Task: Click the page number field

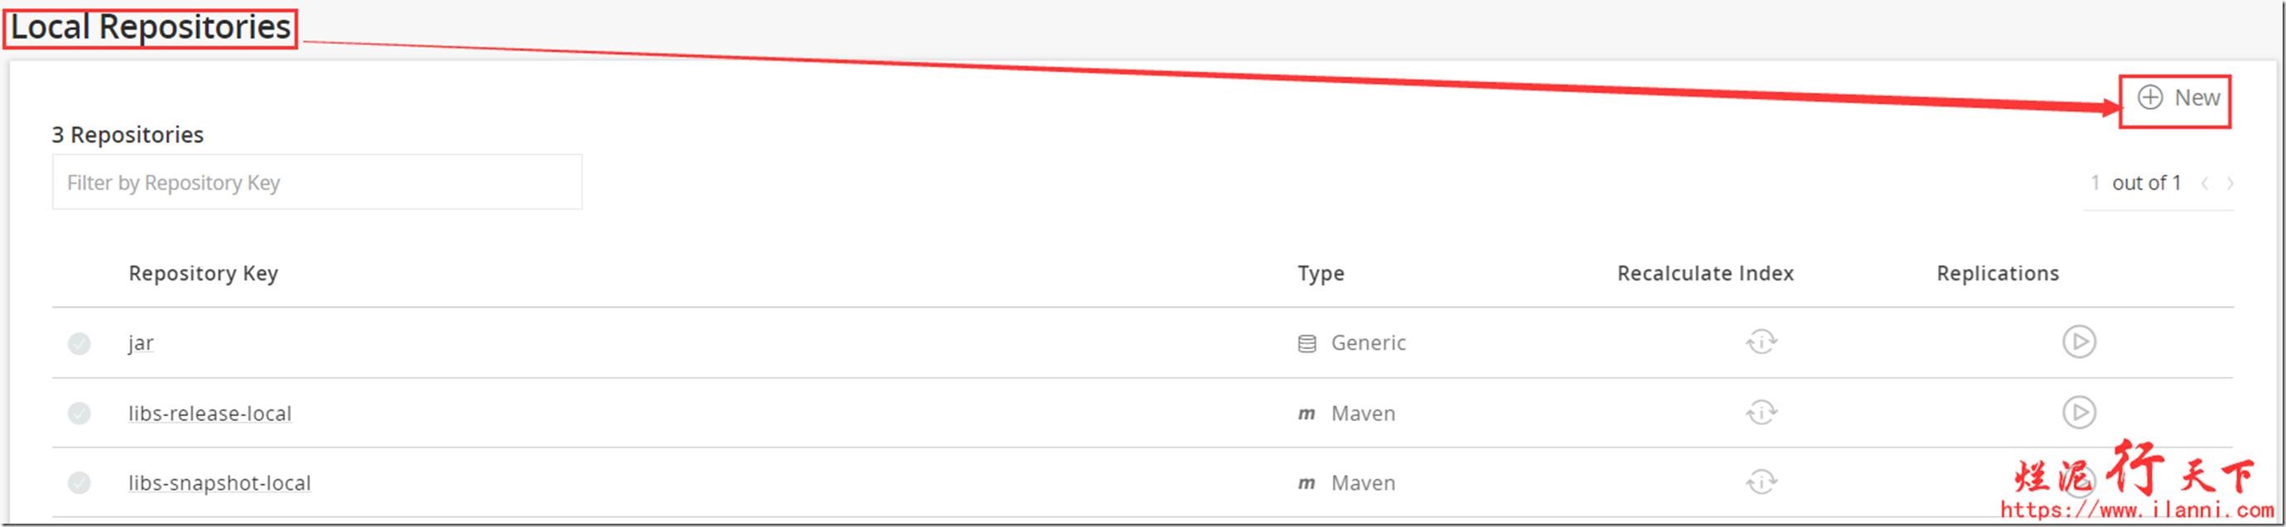Action: [2095, 184]
